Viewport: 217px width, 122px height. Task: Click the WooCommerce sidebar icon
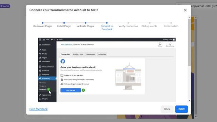click(x=40, y=66)
